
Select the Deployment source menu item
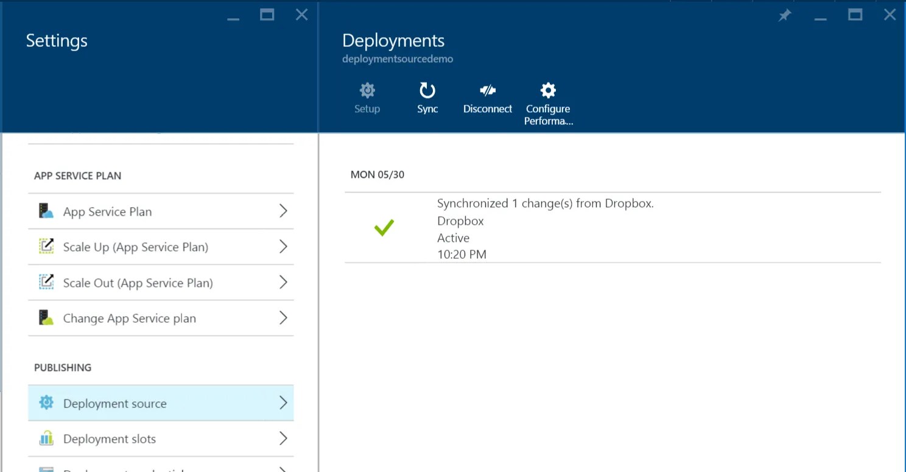click(x=161, y=403)
